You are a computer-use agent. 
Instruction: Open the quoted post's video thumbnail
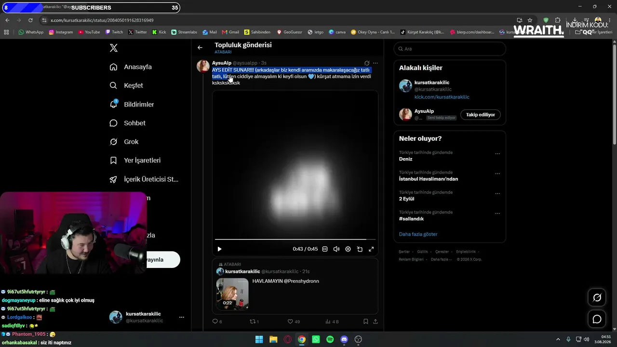coord(232,294)
